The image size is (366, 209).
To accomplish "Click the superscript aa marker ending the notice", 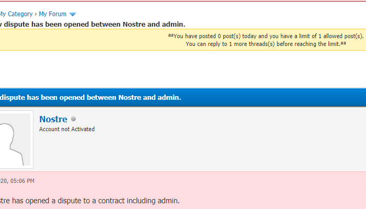I will [343, 43].
